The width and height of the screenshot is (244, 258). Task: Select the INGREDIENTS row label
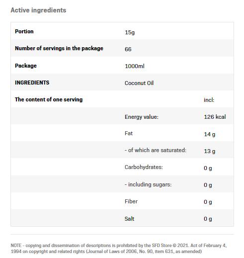pyautogui.click(x=32, y=83)
